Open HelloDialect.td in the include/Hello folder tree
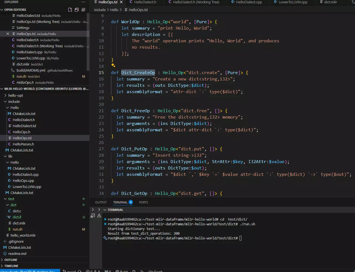Viewport: 355px width, 272px height. coord(24,126)
